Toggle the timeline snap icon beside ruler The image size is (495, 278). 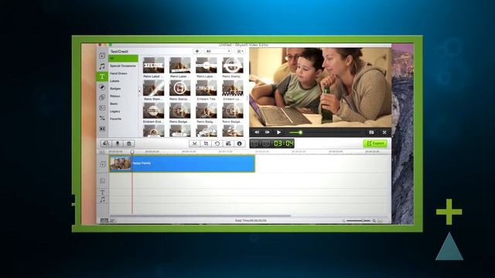pyautogui.click(x=102, y=152)
